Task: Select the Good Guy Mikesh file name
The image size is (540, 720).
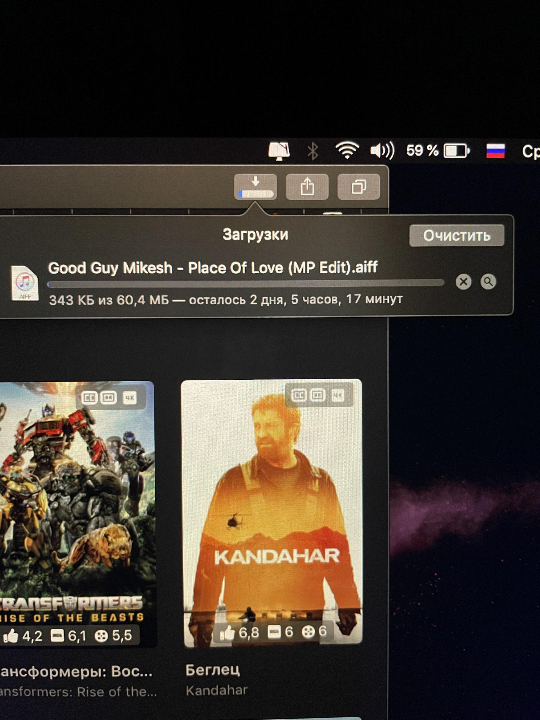Action: [213, 268]
